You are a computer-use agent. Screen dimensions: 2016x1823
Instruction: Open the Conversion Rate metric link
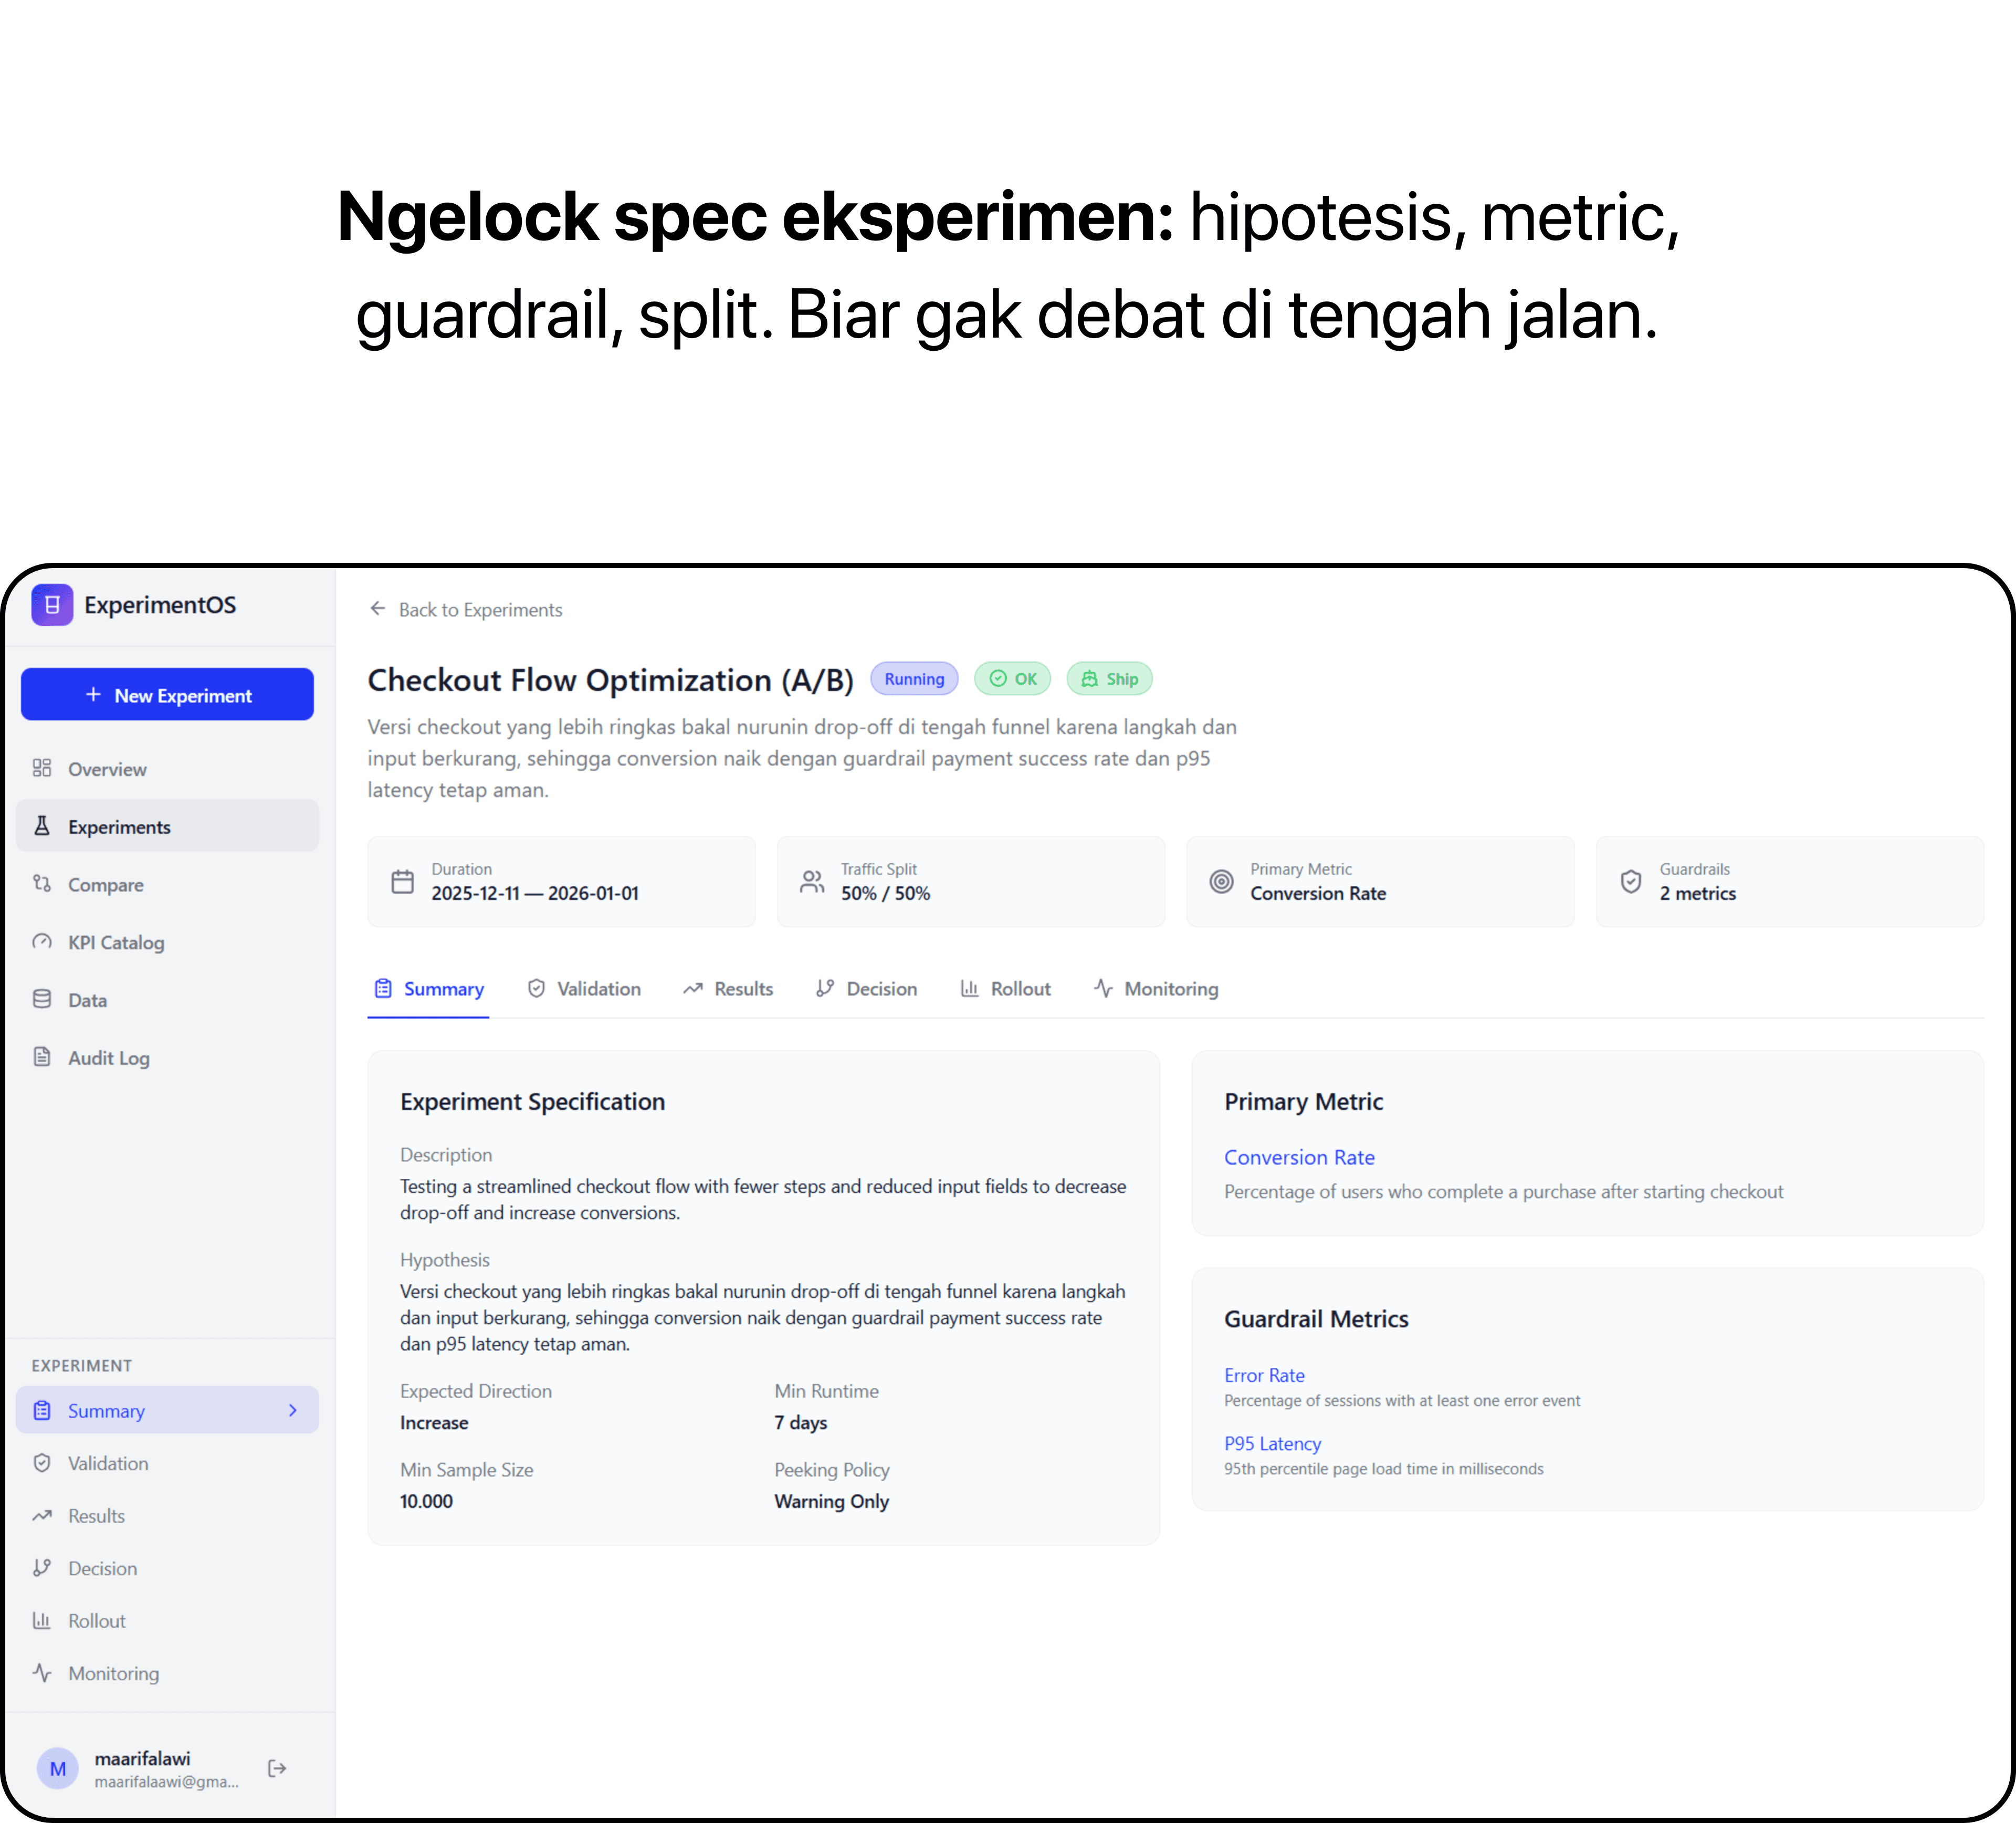tap(1299, 1157)
